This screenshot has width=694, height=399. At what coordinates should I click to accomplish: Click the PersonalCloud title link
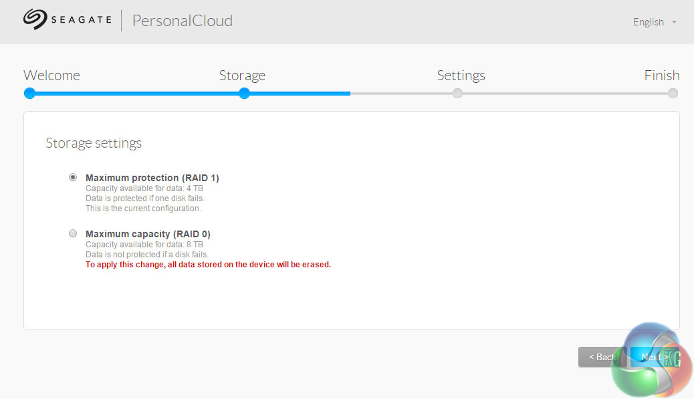click(182, 21)
